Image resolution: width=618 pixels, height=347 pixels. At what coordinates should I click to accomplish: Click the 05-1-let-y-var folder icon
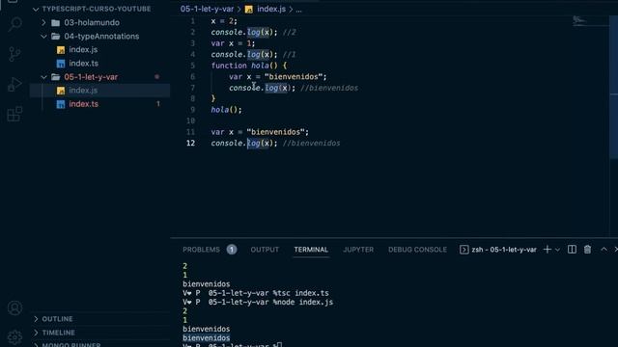(56, 77)
